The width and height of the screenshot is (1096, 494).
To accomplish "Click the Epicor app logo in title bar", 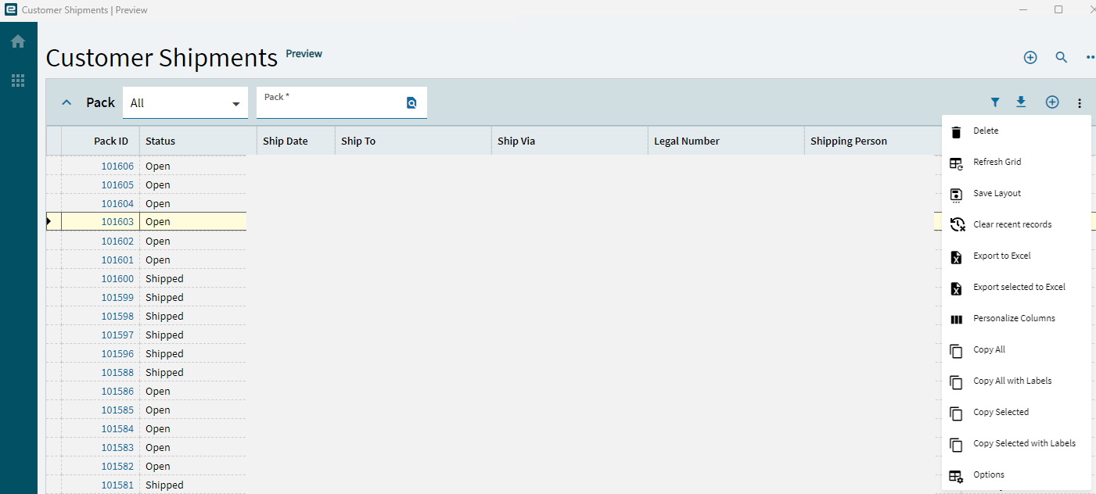I will tap(11, 10).
